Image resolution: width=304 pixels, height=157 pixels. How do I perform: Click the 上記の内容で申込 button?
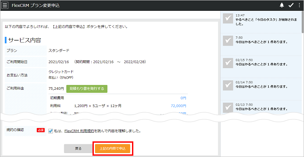coord(112,149)
